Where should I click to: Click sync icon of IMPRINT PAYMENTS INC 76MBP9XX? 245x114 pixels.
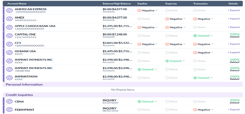[9, 69]
